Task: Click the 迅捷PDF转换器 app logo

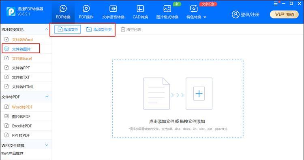Action: 11,12
